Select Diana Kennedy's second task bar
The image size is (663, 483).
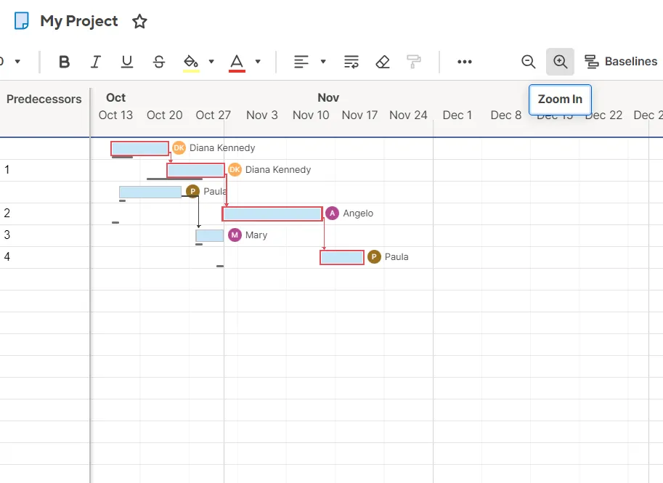pos(196,170)
